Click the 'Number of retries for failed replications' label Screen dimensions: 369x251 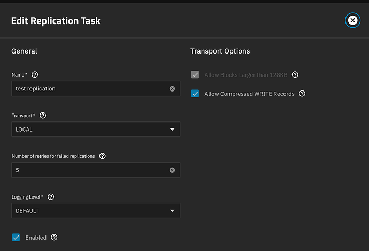(53, 156)
